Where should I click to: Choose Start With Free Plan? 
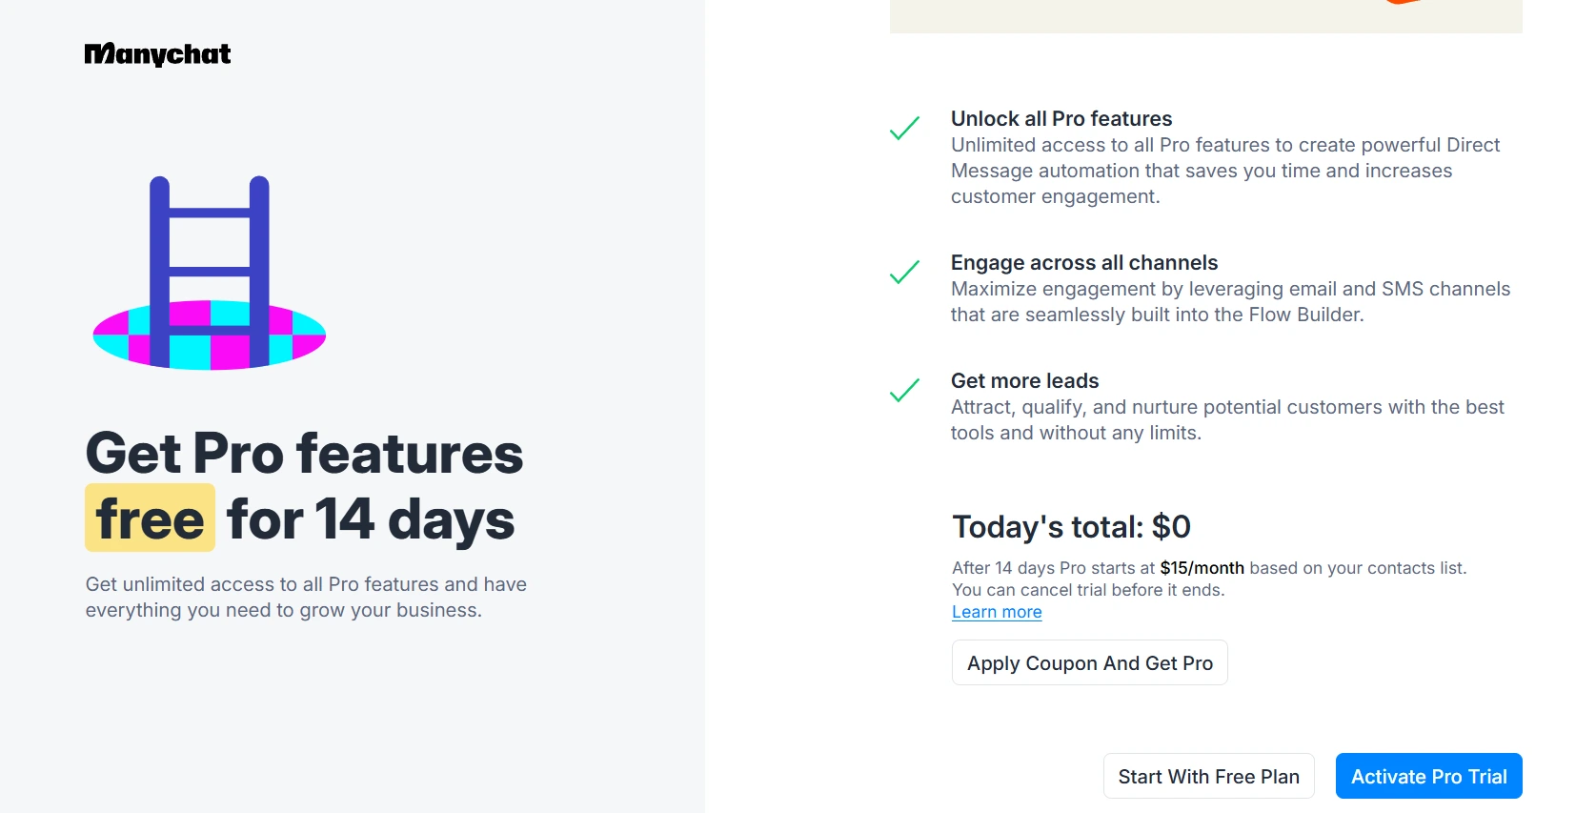1208,776
